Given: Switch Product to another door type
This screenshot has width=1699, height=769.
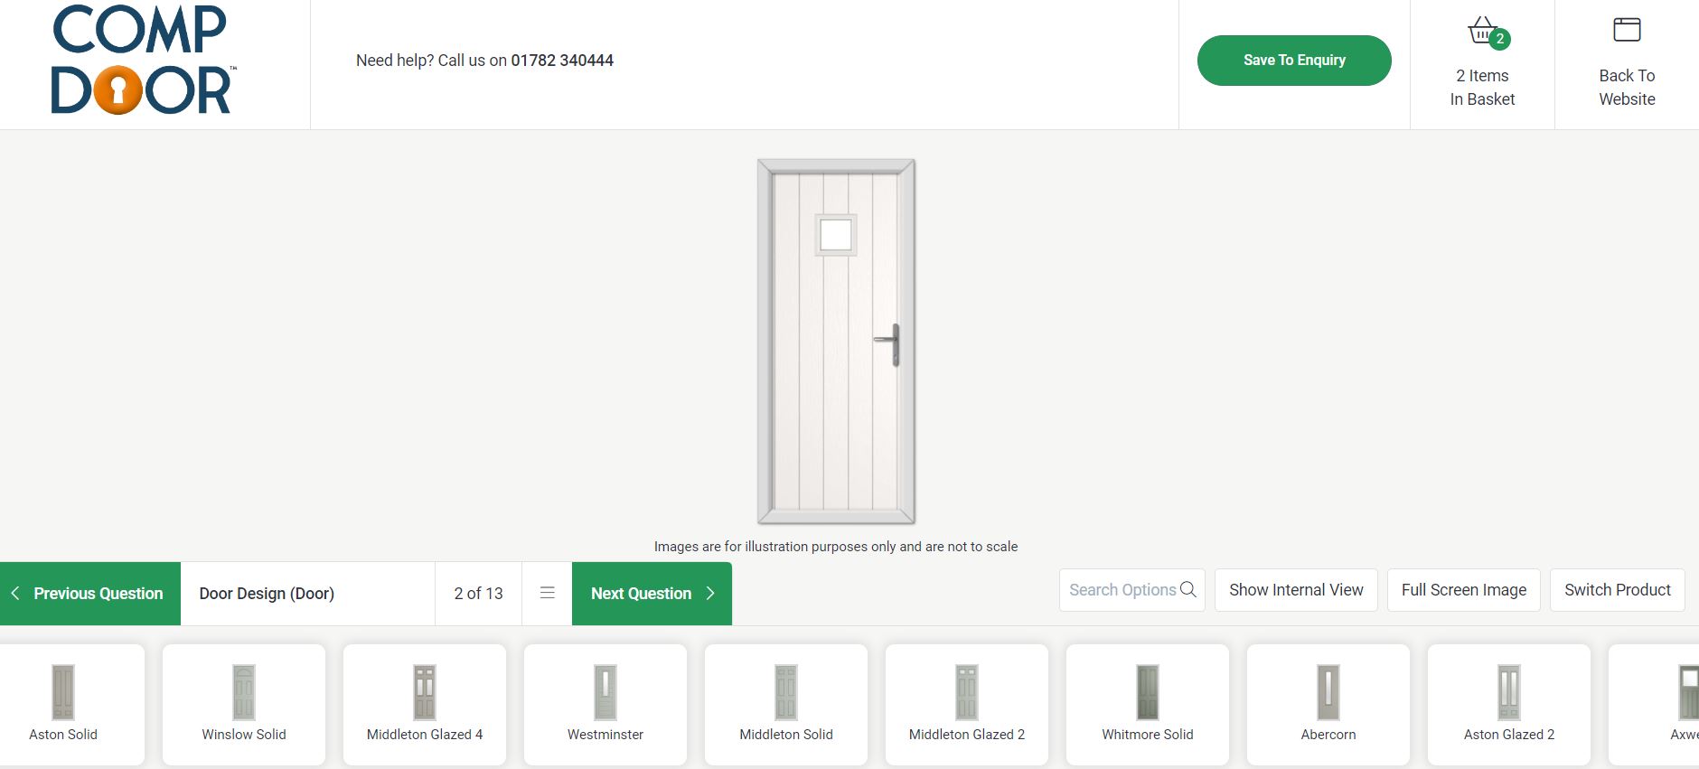Looking at the screenshot, I should click(x=1617, y=589).
